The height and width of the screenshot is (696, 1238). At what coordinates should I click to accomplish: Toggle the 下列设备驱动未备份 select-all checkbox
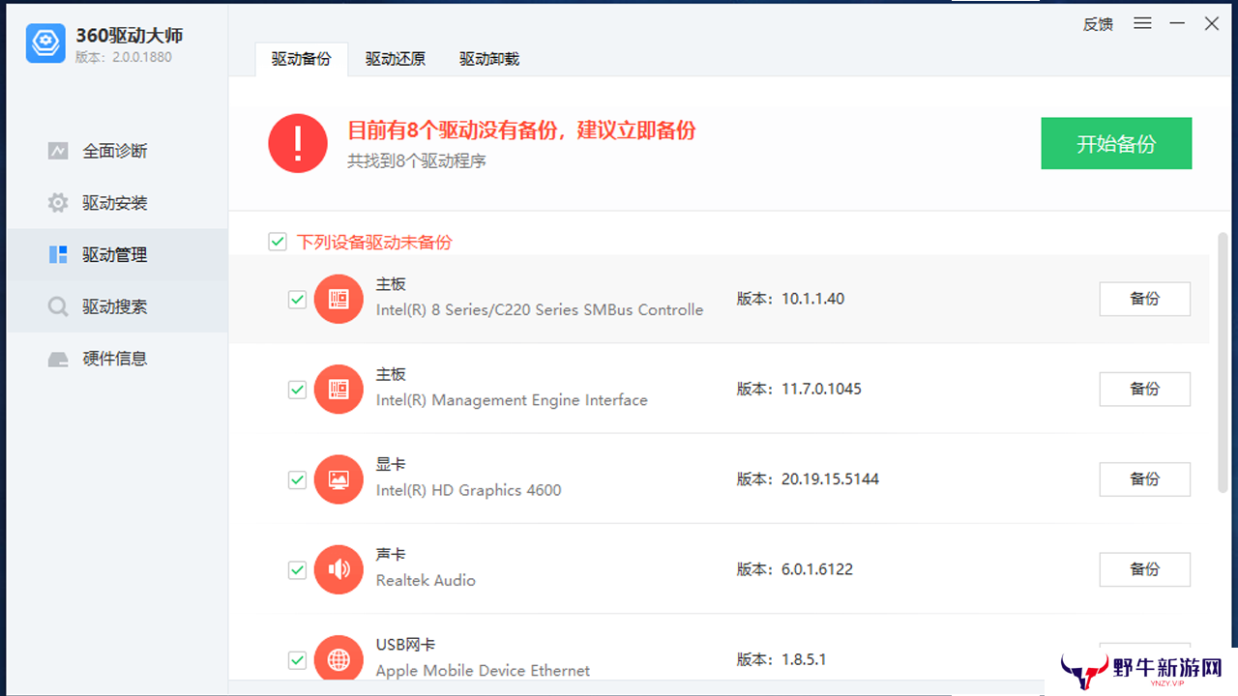coord(278,242)
